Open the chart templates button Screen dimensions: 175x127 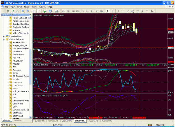[56, 11]
